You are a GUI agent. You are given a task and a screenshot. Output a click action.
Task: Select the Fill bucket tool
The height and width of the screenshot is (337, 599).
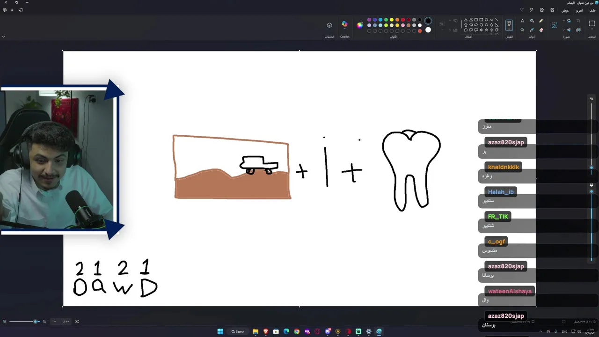tap(532, 21)
